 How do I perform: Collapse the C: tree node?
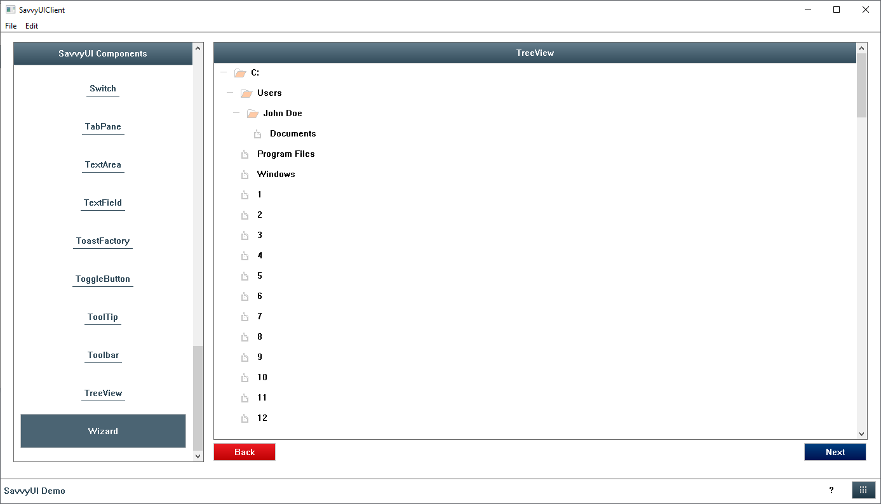coord(223,72)
